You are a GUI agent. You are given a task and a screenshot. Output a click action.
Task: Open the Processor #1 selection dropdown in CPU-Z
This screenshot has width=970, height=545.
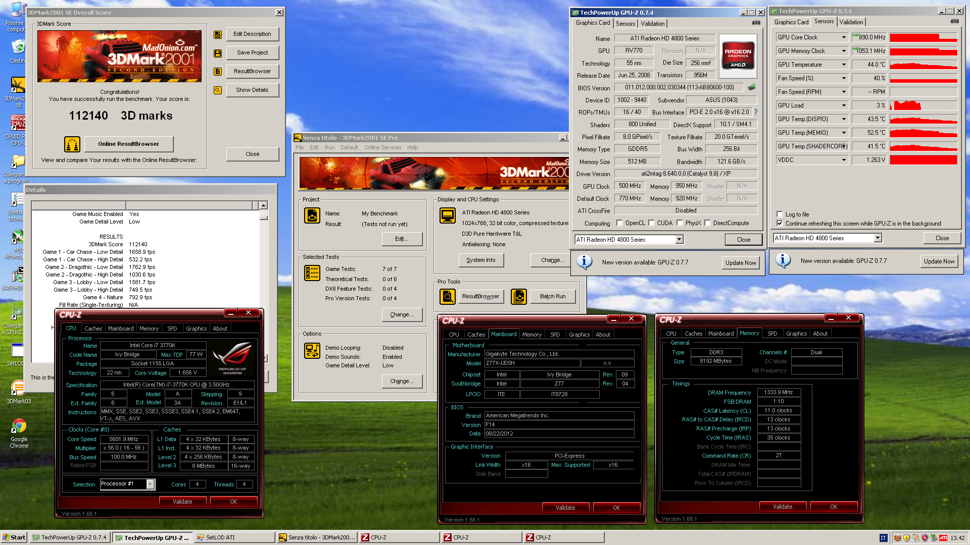tap(150, 484)
